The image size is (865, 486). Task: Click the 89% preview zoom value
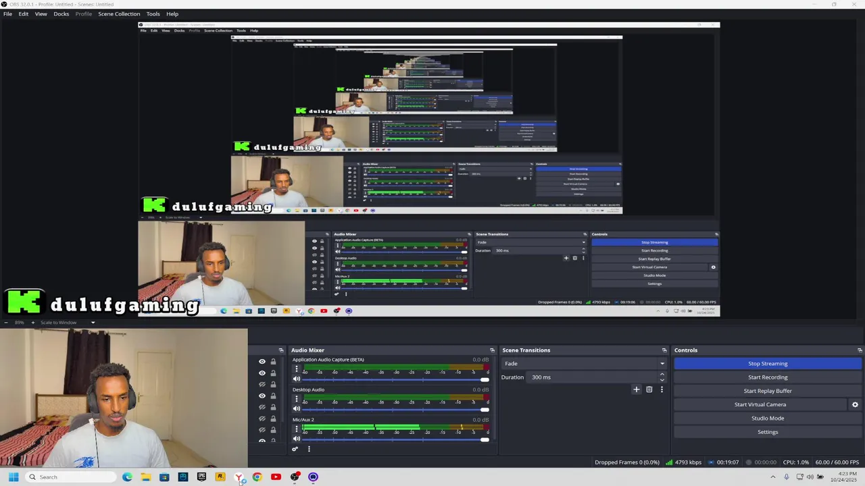click(19, 323)
